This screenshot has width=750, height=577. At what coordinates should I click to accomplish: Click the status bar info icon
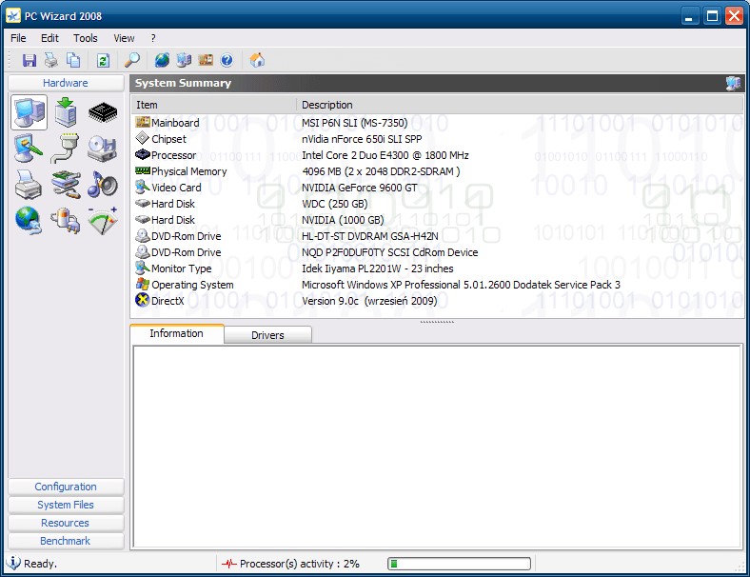[x=13, y=563]
